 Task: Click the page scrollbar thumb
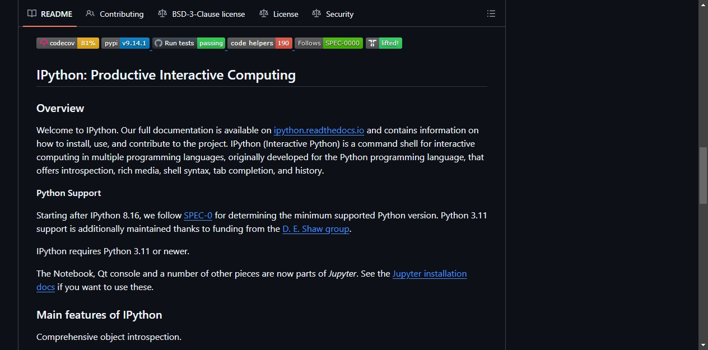(703, 175)
